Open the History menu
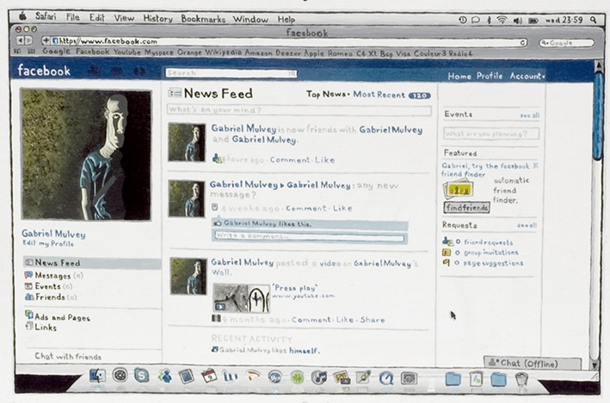The image size is (610, 403). click(158, 19)
